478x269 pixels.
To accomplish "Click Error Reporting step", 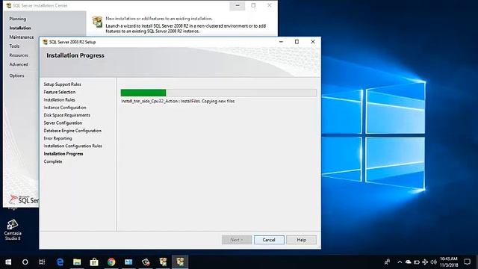I will pyautogui.click(x=58, y=138).
